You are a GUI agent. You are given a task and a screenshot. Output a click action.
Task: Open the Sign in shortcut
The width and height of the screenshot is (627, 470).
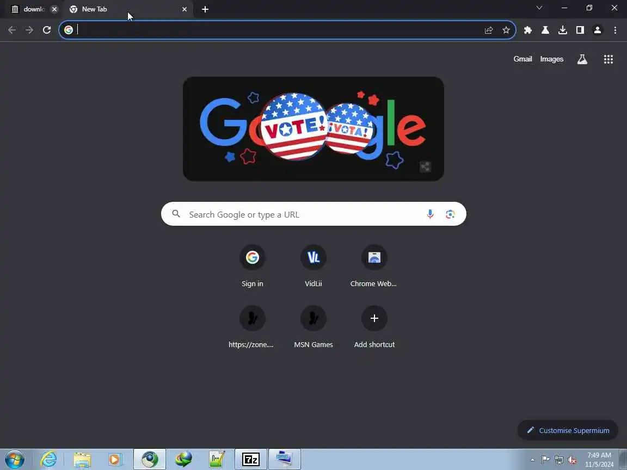[x=253, y=266]
